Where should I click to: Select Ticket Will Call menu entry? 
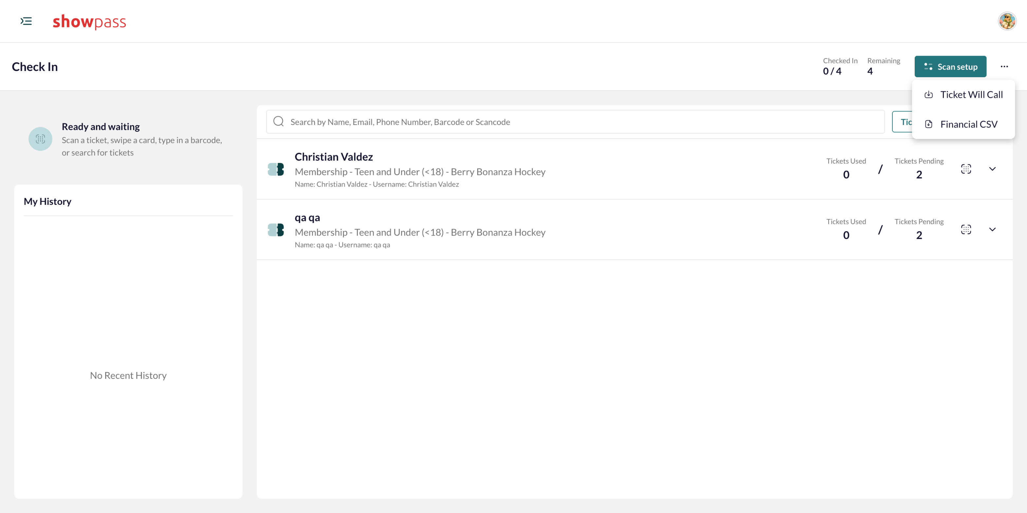point(963,95)
